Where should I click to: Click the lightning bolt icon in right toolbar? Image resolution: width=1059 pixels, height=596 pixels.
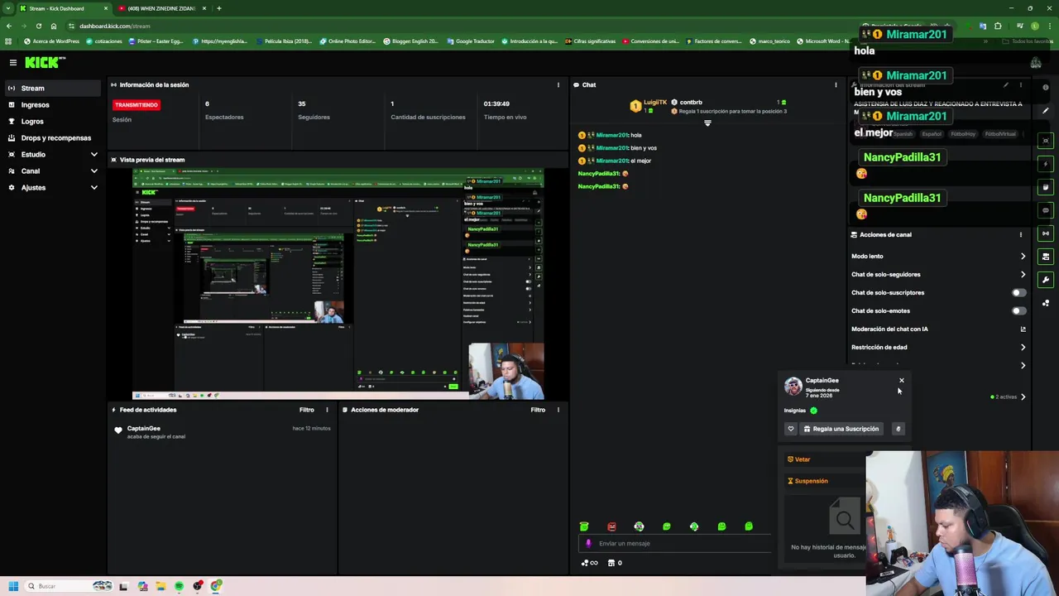(x=1046, y=164)
